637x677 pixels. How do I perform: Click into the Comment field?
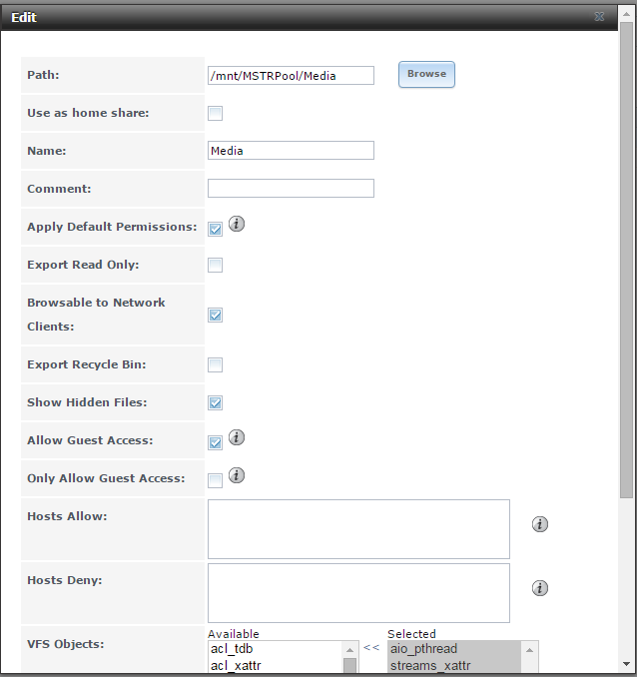point(291,189)
